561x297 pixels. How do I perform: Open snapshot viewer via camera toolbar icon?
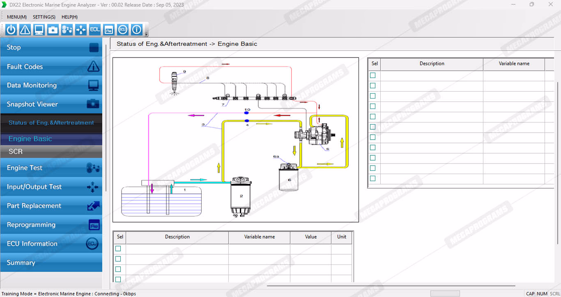tap(53, 30)
